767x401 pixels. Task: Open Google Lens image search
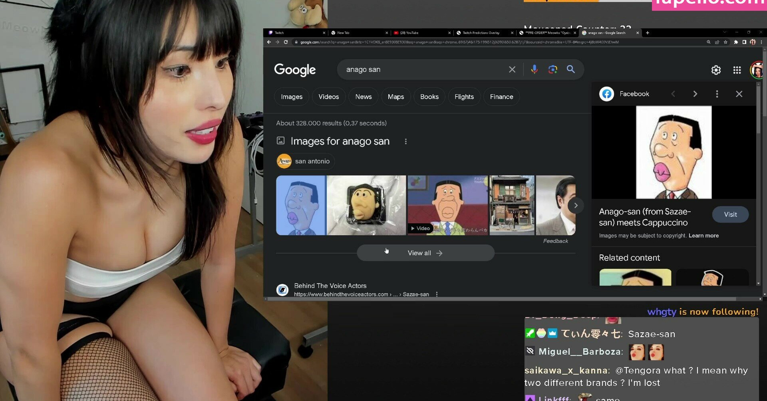pyautogui.click(x=552, y=69)
